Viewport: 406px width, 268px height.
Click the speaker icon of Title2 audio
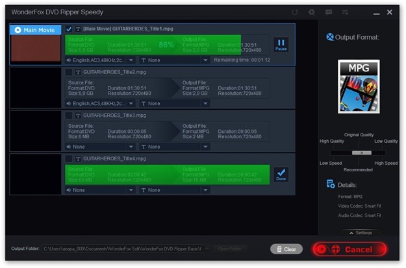(68, 103)
